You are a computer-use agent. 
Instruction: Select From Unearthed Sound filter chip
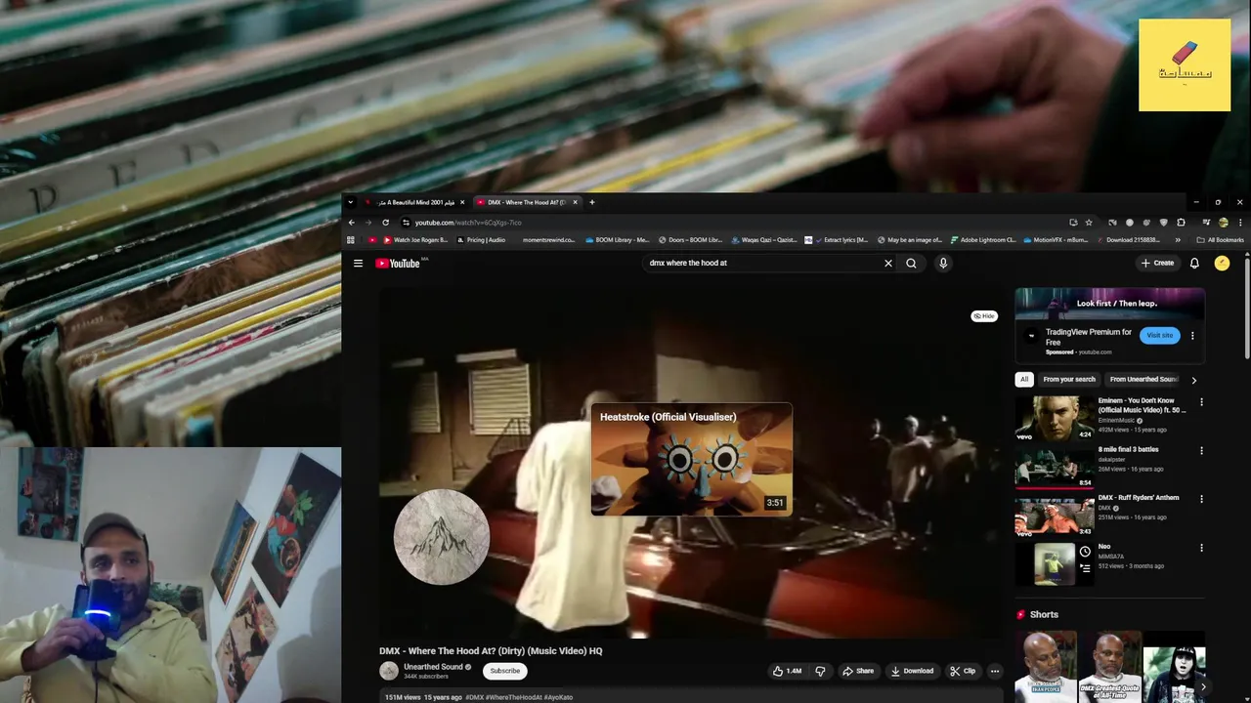[x=1143, y=379]
